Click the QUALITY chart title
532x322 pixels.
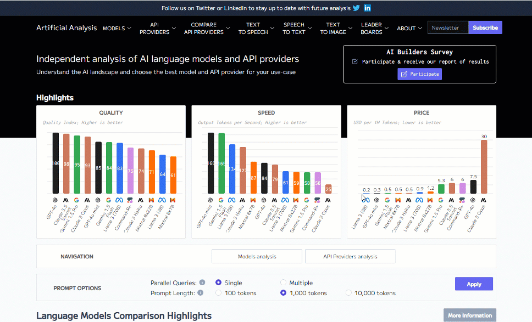(111, 113)
